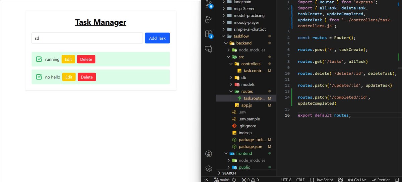Click the 'no hello' task label
Screen dimensions: 402x182
tap(53, 77)
